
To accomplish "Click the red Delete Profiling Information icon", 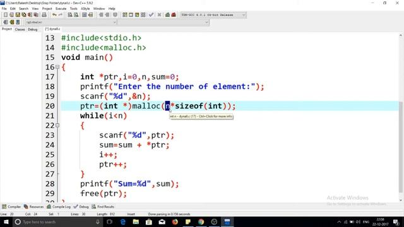I will [174, 15].
